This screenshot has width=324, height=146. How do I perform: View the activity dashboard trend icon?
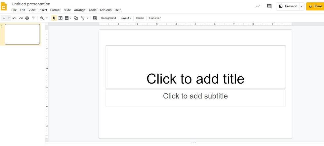[x=258, y=6]
